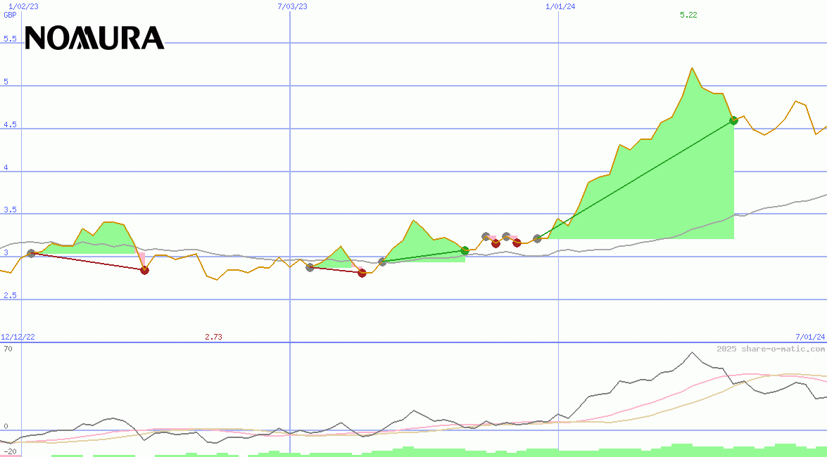Select the red sell marker below the 7/03/23 gridline
Viewport: 827px width, 457px height.
(x=362, y=273)
